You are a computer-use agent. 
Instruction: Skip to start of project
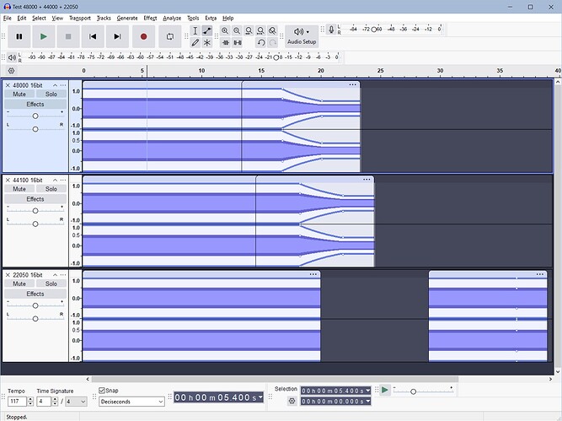[x=93, y=36]
